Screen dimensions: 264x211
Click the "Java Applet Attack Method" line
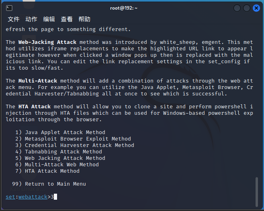tap(65, 132)
